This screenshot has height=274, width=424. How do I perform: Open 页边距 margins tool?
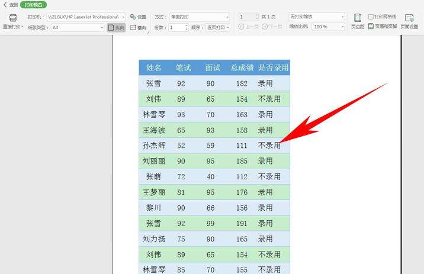(x=358, y=20)
